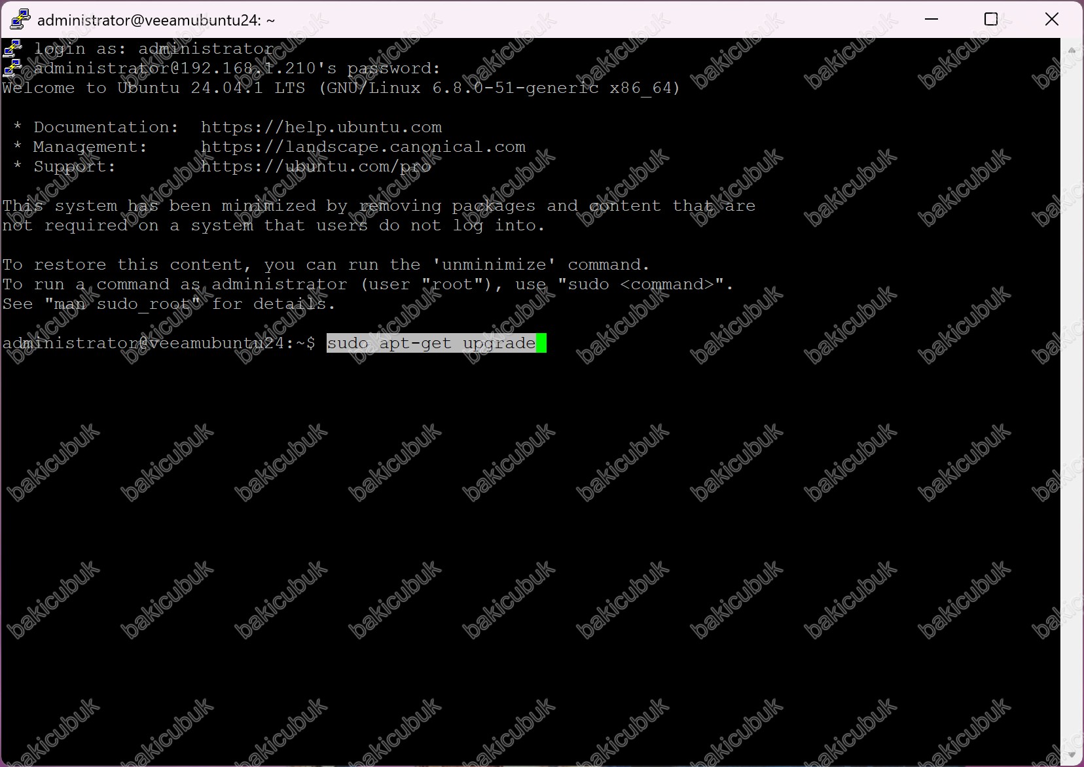Click the PuTTY icon beside 'login as'
The width and height of the screenshot is (1084, 767).
click(x=12, y=48)
